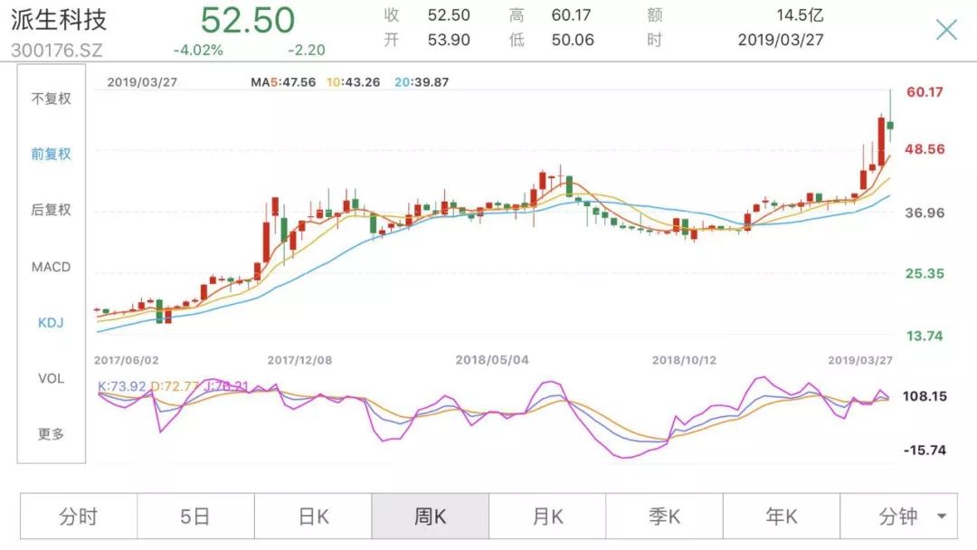Open the 分时 intraday tab

click(x=79, y=517)
